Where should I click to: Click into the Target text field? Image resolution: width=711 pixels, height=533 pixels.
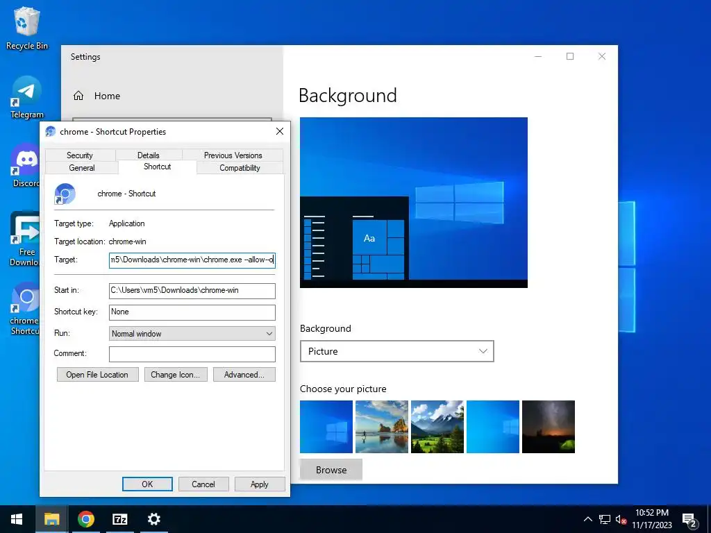192,260
